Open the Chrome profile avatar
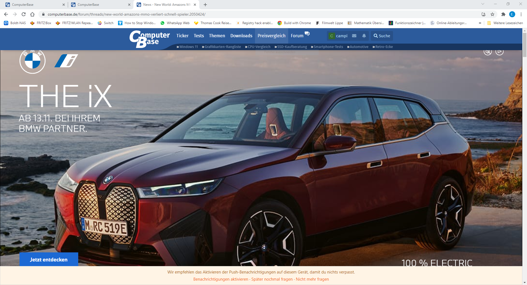 click(512, 14)
